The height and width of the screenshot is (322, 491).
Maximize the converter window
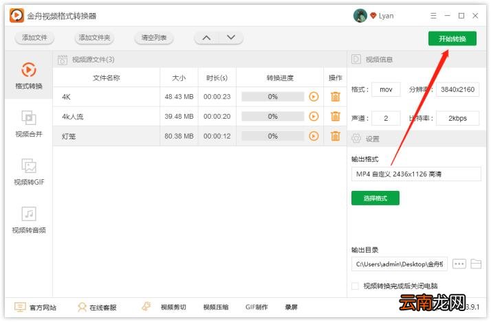tap(461, 16)
